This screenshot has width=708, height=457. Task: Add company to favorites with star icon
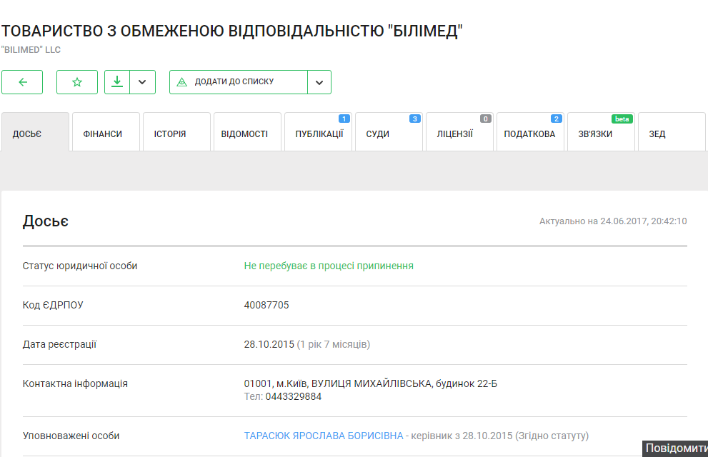[x=77, y=82]
